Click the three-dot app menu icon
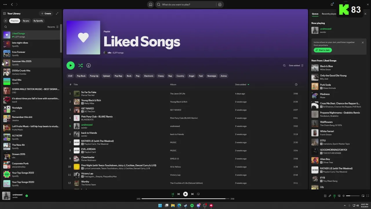371x209 pixels. [x=5, y=4]
